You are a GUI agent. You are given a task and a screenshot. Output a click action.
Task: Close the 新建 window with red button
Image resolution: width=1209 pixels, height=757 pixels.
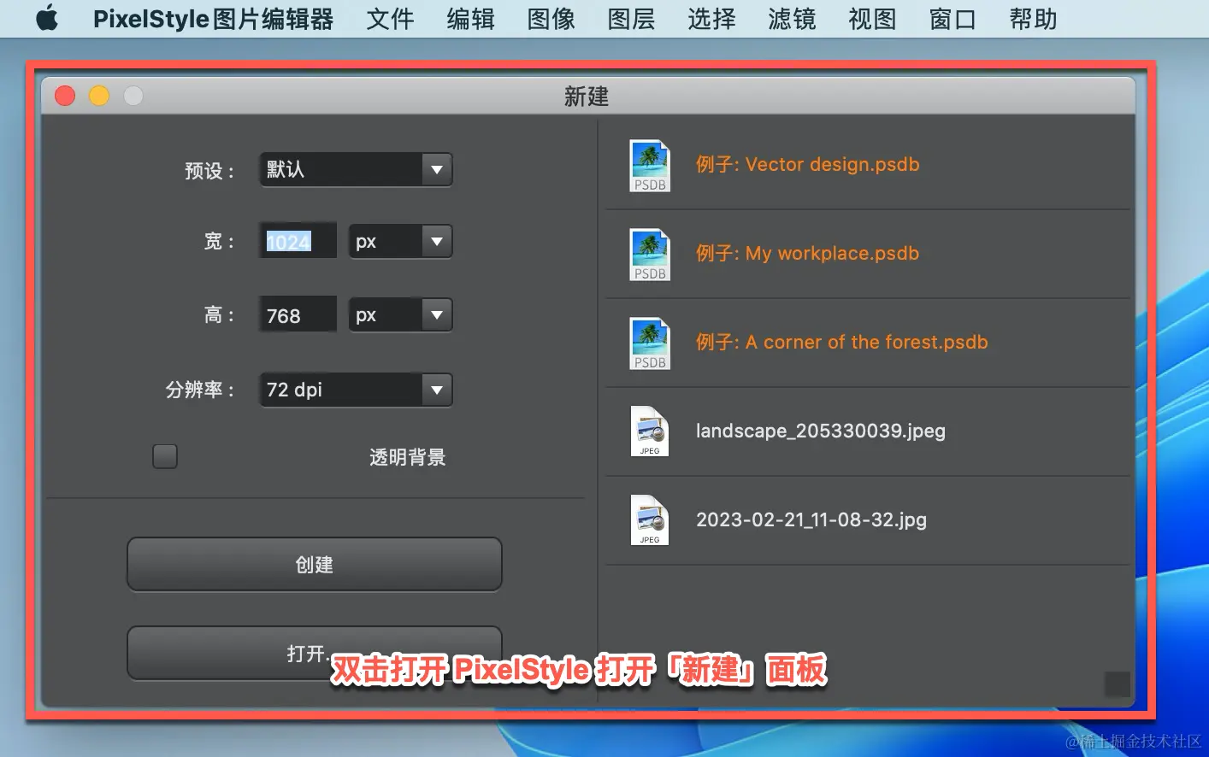click(x=65, y=96)
